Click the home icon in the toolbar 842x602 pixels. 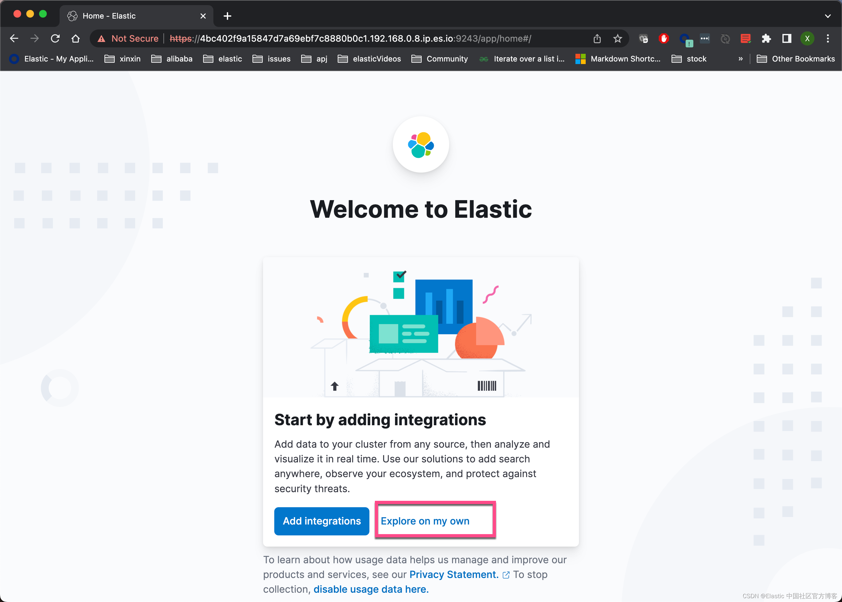tap(76, 38)
